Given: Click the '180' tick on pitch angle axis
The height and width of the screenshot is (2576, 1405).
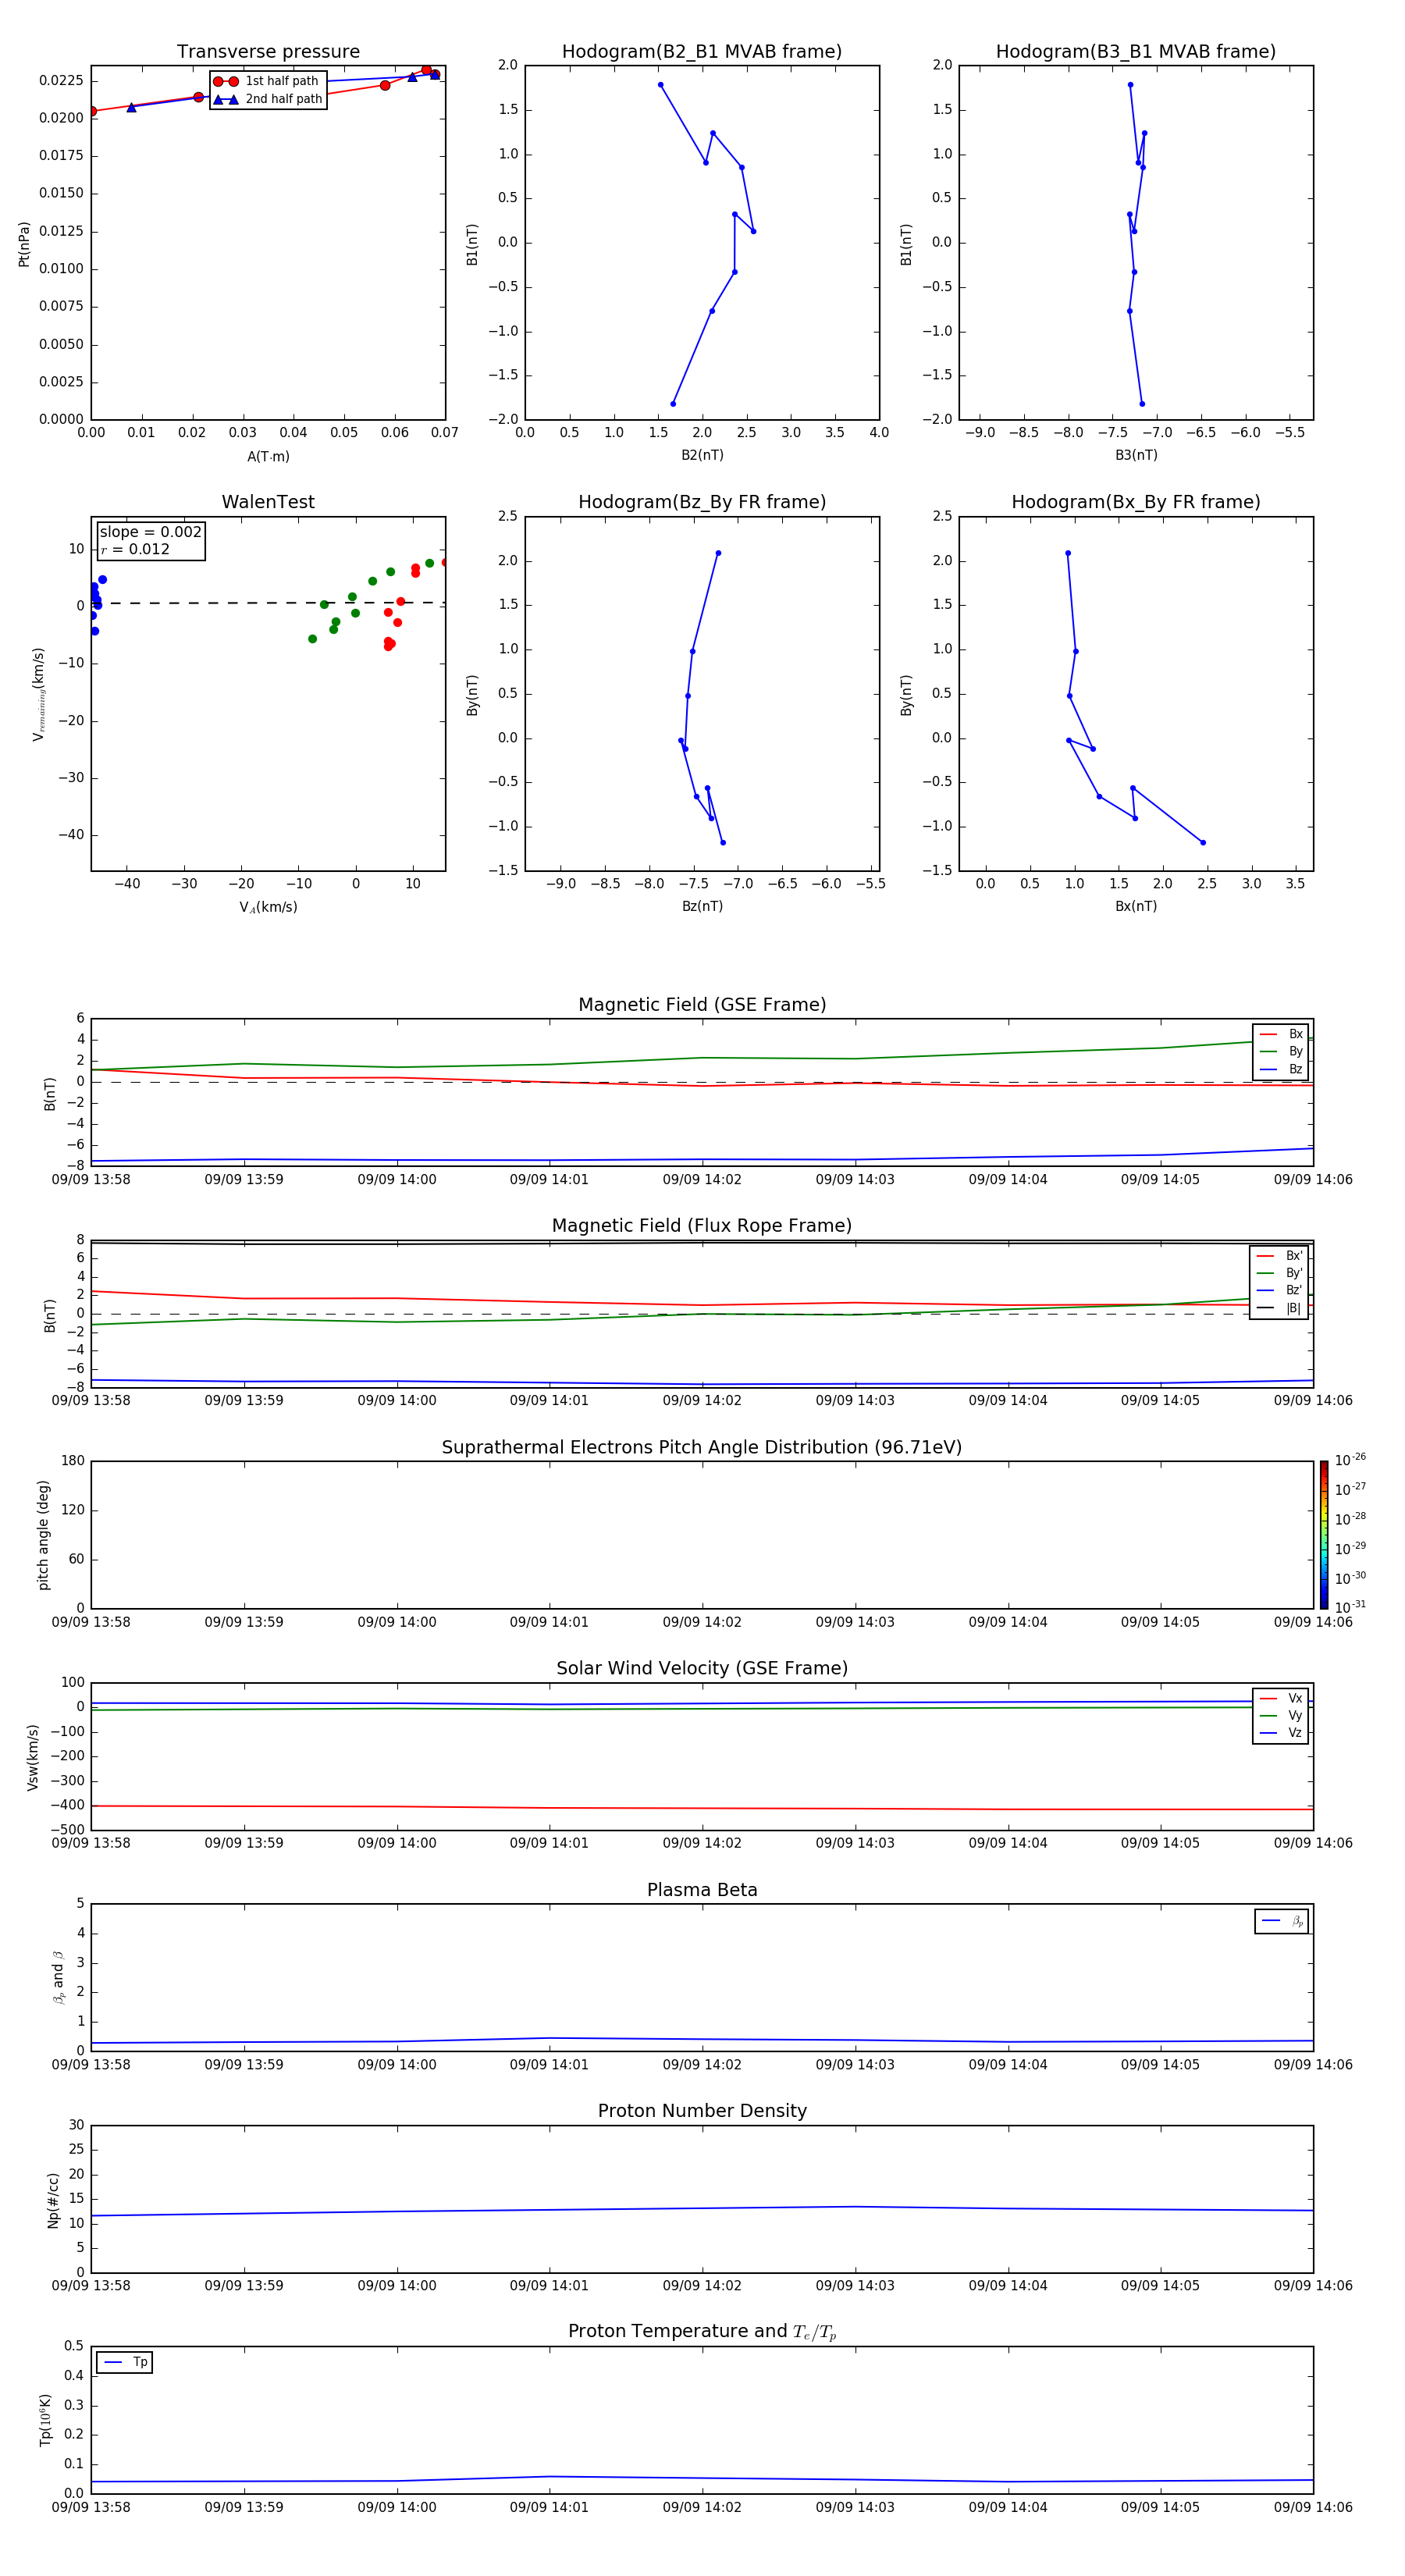Looking at the screenshot, I should tap(73, 1461).
